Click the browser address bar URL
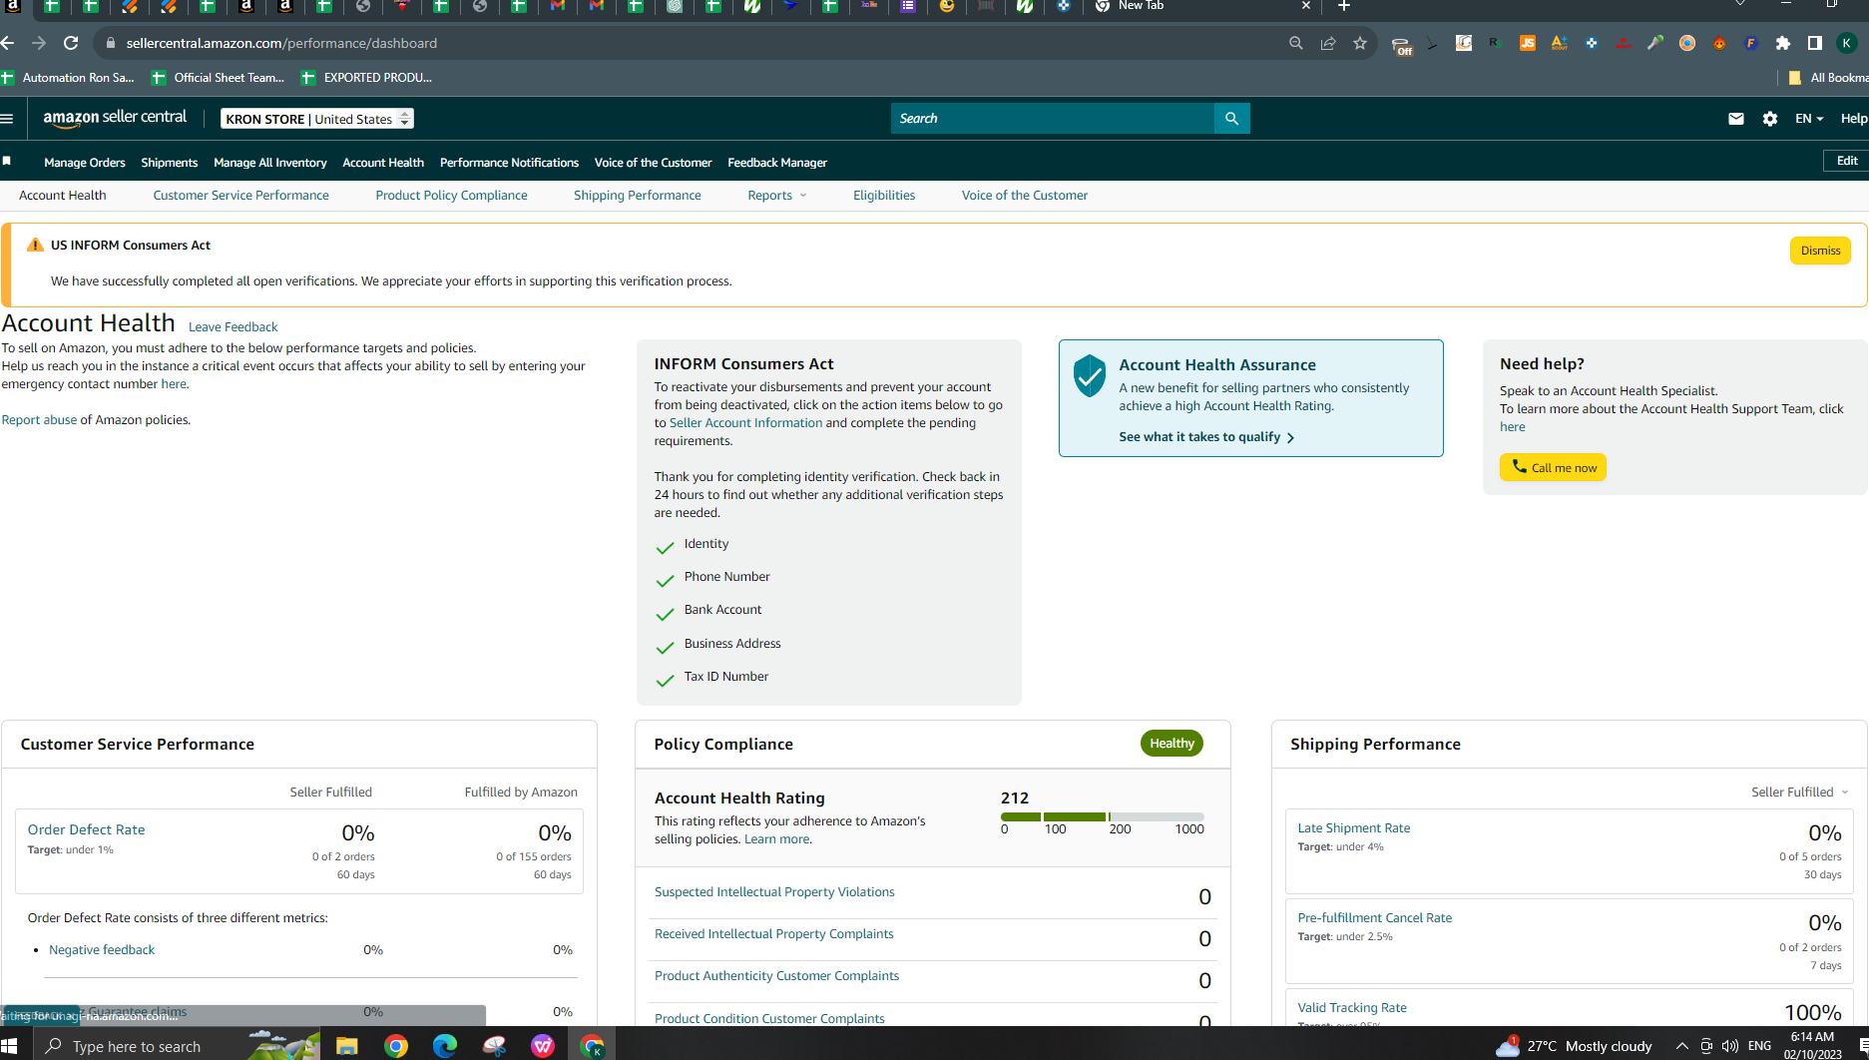This screenshot has width=1869, height=1060. pos(281,43)
